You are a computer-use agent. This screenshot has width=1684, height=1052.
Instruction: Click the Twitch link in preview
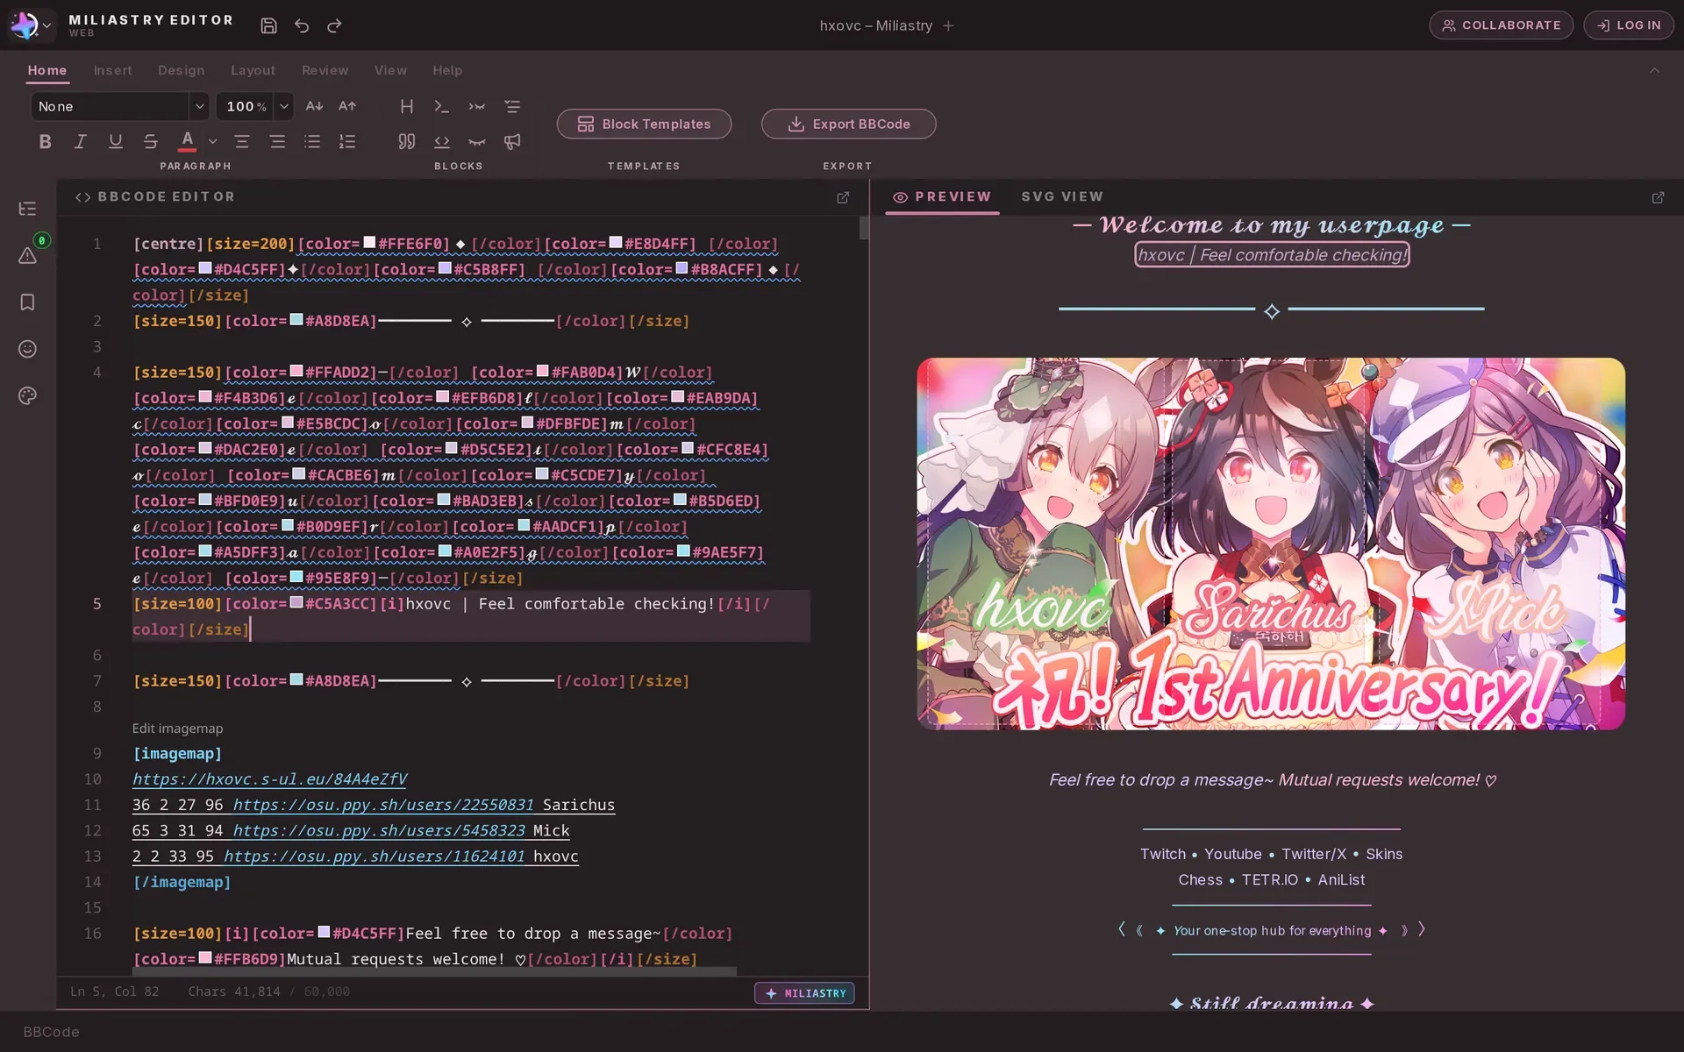click(1163, 854)
